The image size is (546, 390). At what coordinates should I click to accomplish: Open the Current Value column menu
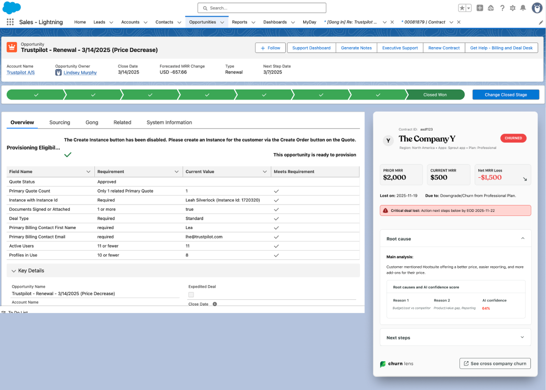(265, 171)
